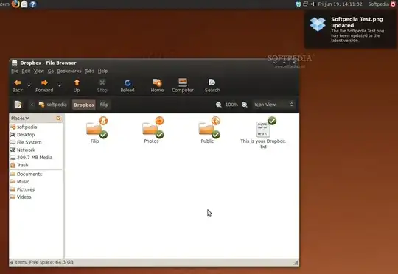
Task: Select the softpedia path button
Action: pos(53,105)
